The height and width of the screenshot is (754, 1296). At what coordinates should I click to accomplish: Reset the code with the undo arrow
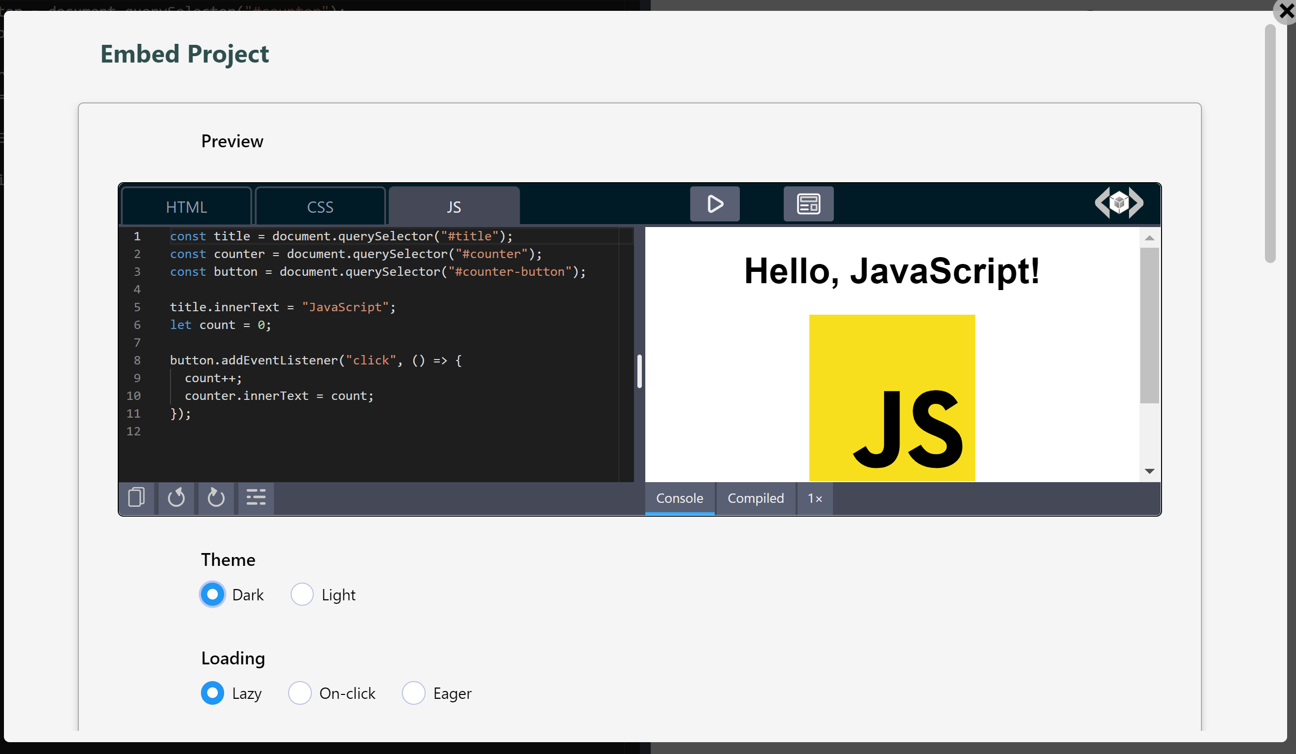pyautogui.click(x=176, y=497)
